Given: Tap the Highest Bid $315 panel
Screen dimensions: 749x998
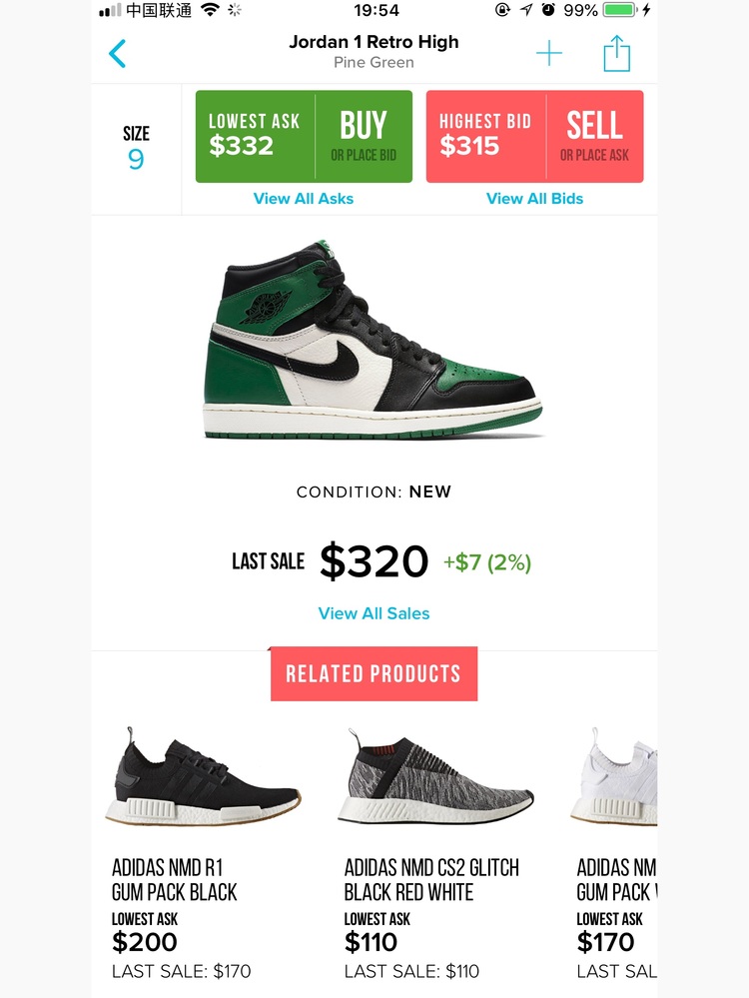Looking at the screenshot, I should click(486, 136).
